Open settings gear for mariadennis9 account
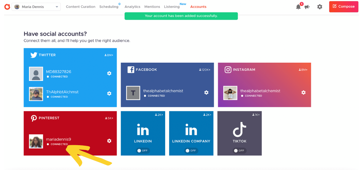363x170 pixels. point(109,141)
